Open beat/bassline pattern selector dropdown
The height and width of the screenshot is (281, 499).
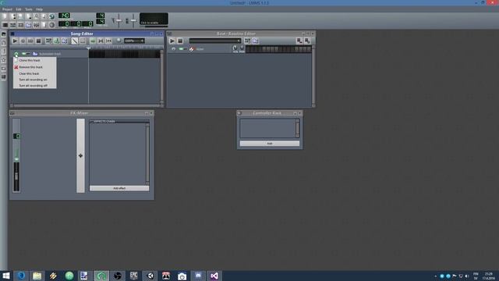pos(215,41)
